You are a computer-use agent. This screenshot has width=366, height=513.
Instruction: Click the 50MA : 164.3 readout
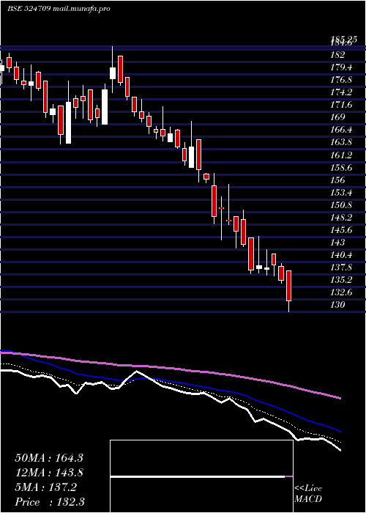pyautogui.click(x=49, y=458)
